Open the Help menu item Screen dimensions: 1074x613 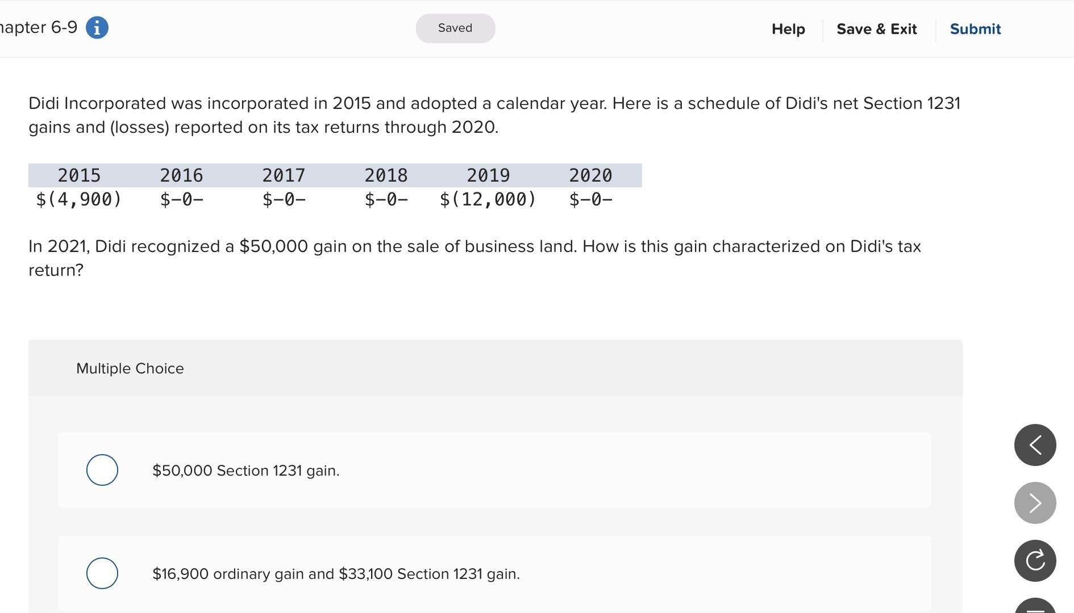(x=788, y=29)
